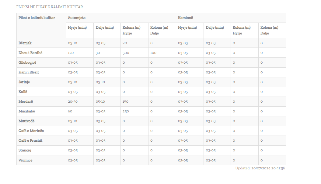
Task: Select the Dheu i Bardhë row name
Action: (30, 53)
